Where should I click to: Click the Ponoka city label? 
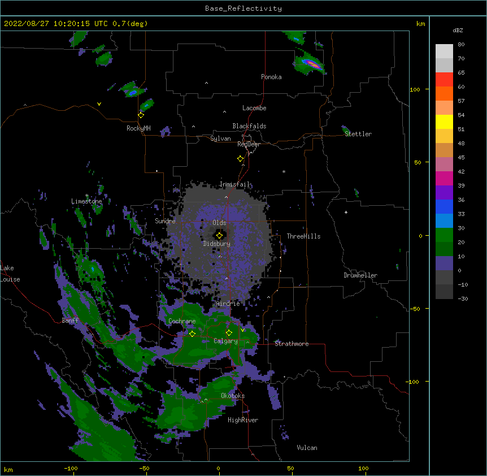pyautogui.click(x=271, y=77)
